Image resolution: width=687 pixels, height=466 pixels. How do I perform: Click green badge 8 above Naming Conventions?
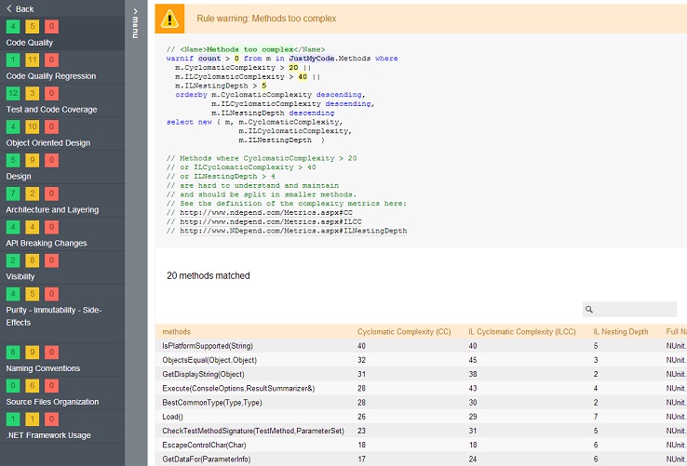(x=13, y=353)
